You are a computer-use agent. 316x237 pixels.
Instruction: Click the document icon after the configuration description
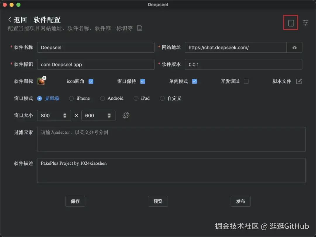click(140, 28)
